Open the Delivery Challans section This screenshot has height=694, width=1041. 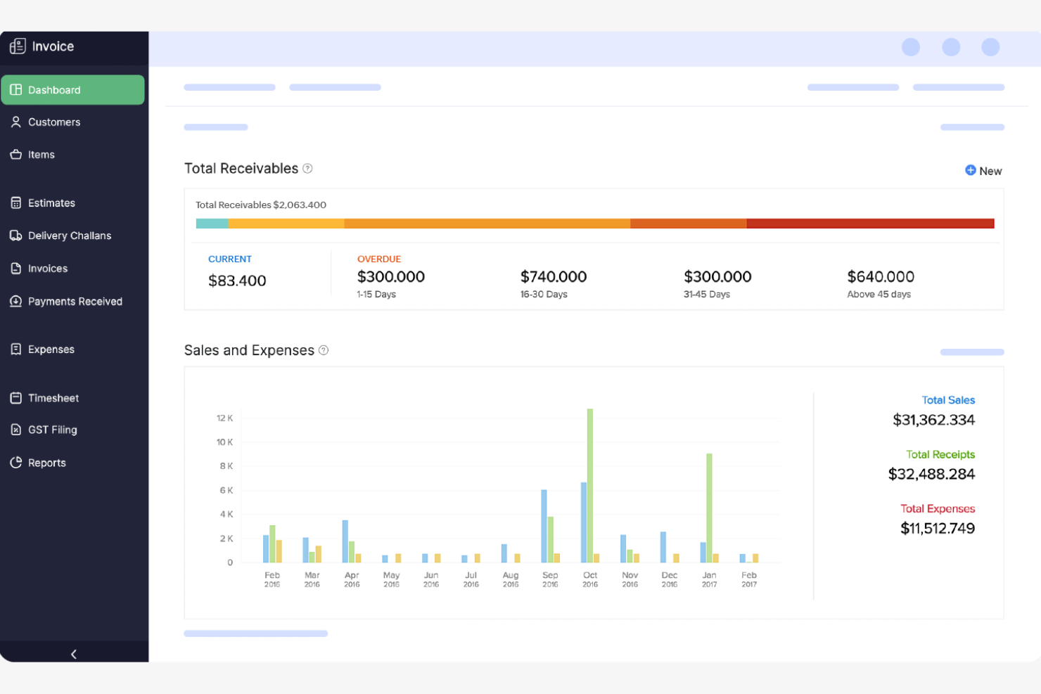pos(69,235)
